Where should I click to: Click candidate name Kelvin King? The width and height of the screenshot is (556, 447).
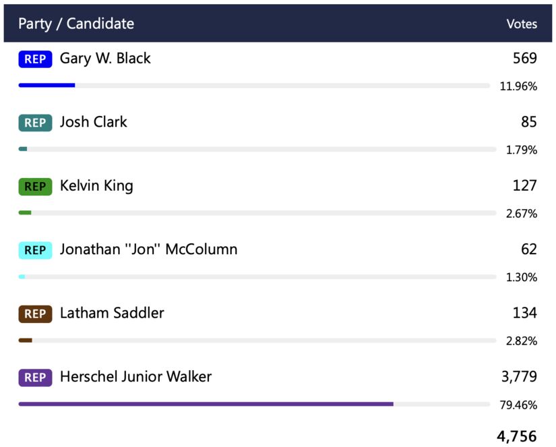(x=96, y=186)
